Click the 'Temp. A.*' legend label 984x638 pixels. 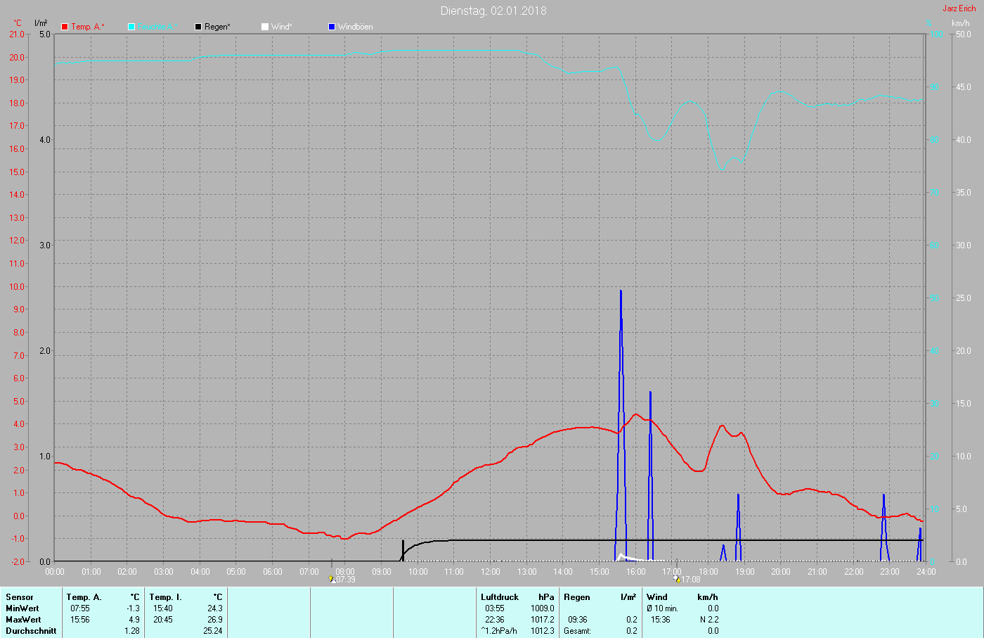point(88,27)
